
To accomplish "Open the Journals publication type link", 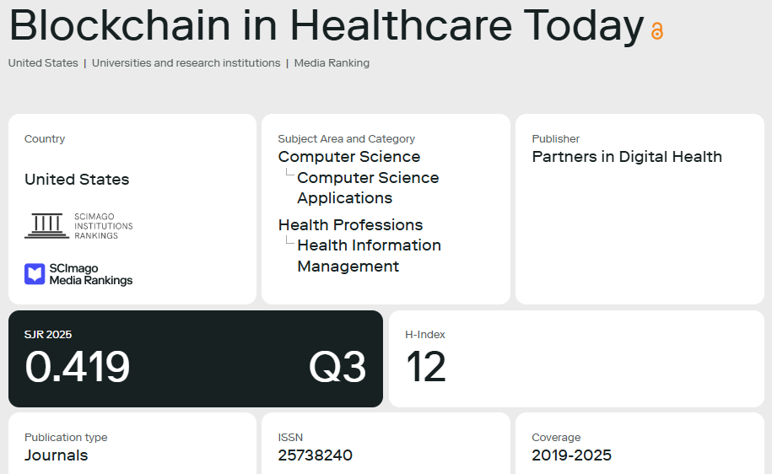I will tap(56, 455).
